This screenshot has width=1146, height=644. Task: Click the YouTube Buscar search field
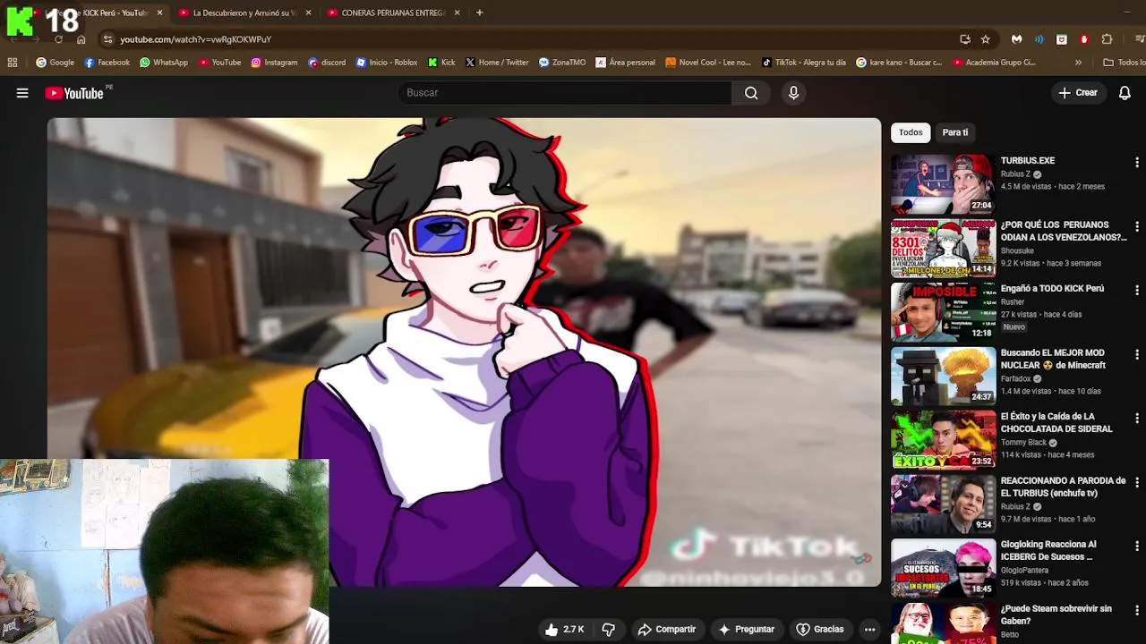(x=564, y=93)
